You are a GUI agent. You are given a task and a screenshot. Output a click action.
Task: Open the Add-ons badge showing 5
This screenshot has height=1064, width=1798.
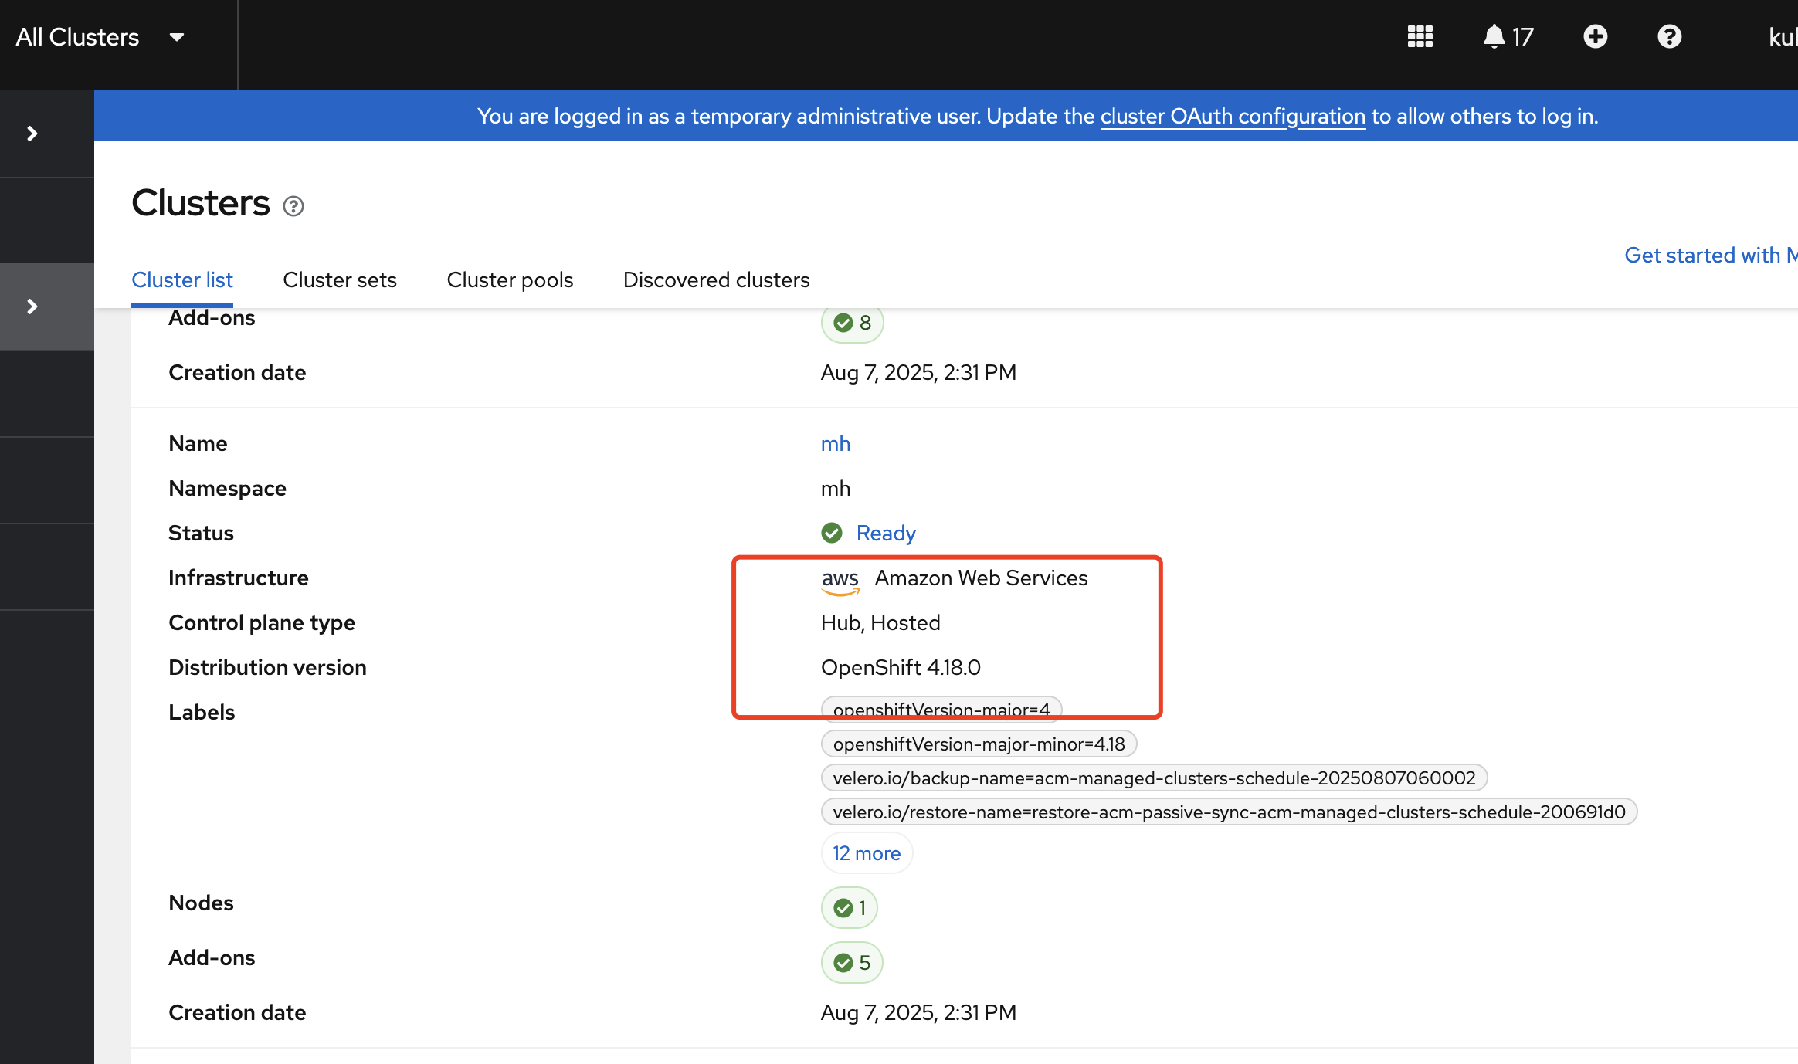point(852,963)
